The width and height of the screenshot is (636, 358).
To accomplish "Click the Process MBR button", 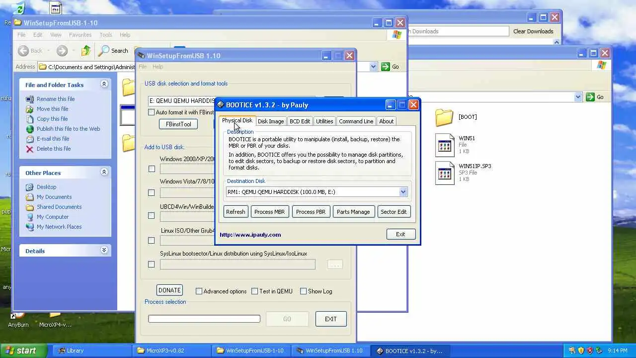I will tap(269, 212).
